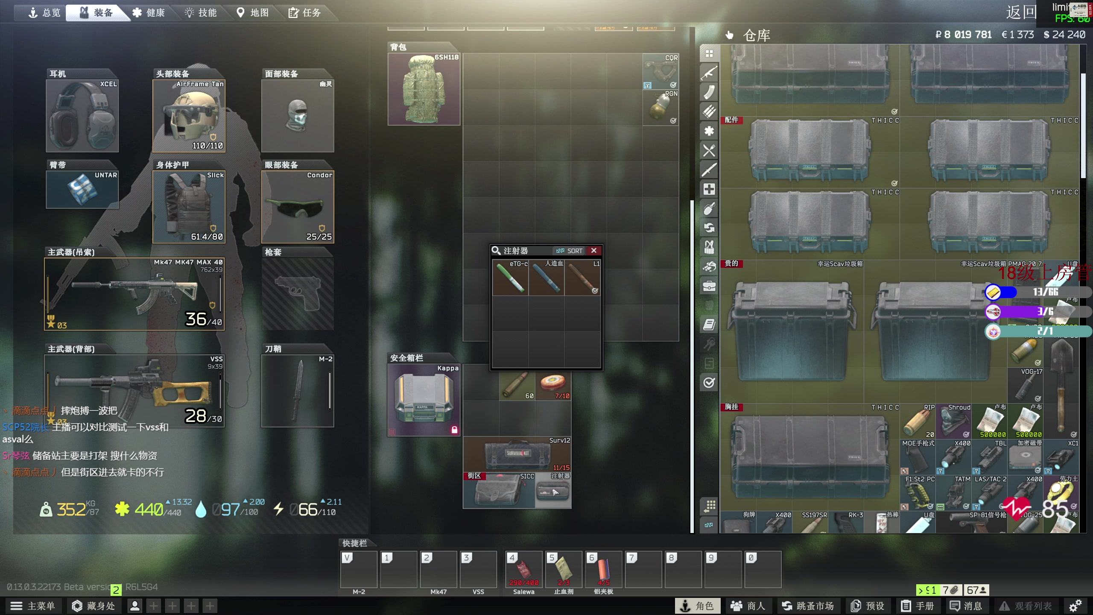Filter stash by chest rig icon

point(709,247)
